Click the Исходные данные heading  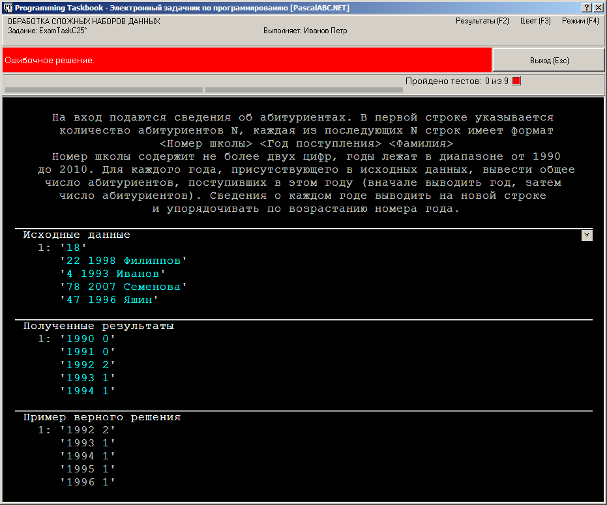77,235
